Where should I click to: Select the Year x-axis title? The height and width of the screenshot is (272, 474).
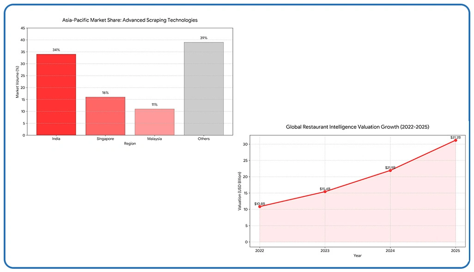(x=358, y=256)
